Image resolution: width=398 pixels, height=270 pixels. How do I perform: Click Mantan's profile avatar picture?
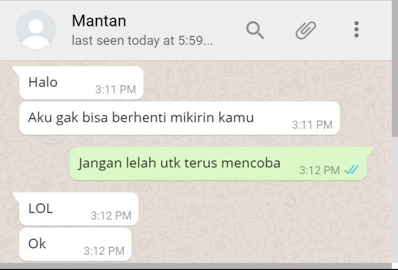click(36, 30)
